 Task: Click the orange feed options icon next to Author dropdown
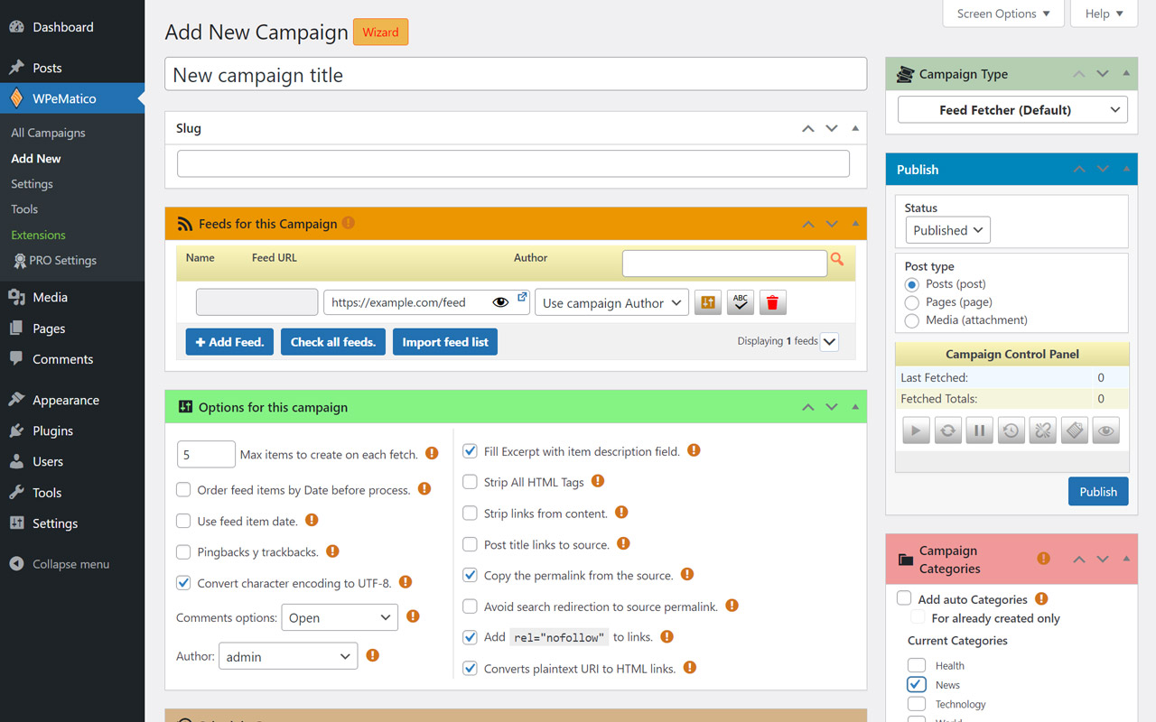pyautogui.click(x=708, y=302)
